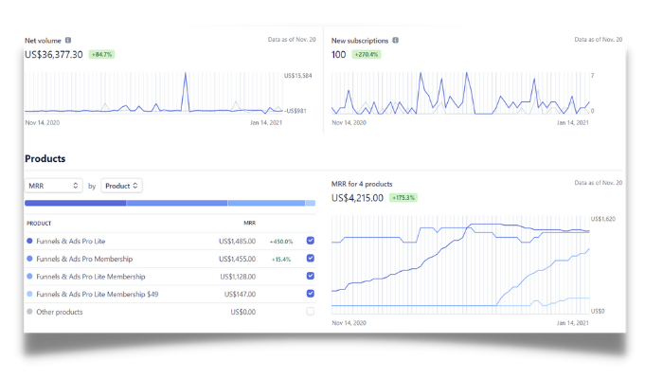
Task: Uncheck the Funnels & Ads Pro Lite checkbox
Action: 311,241
